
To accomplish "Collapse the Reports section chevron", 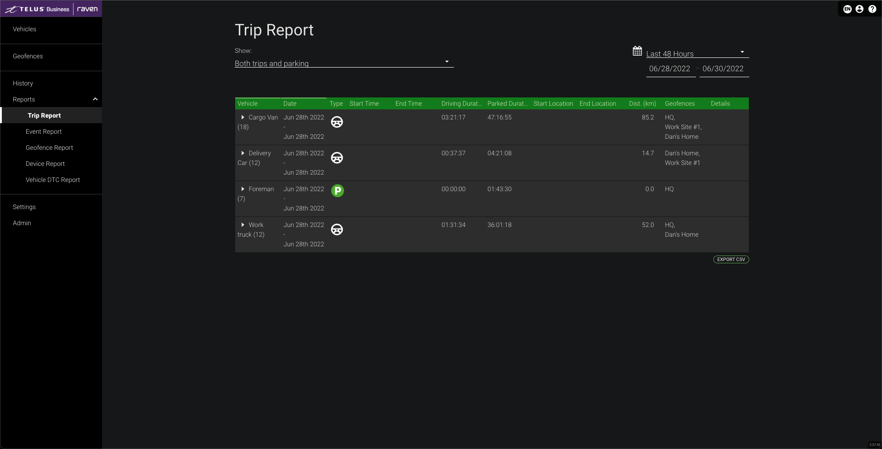I will click(x=95, y=99).
